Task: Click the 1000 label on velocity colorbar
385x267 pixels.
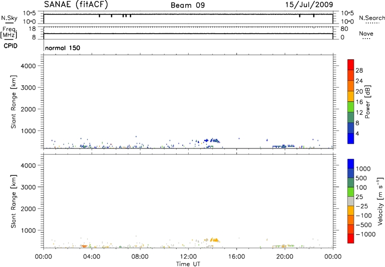Action: (363, 169)
